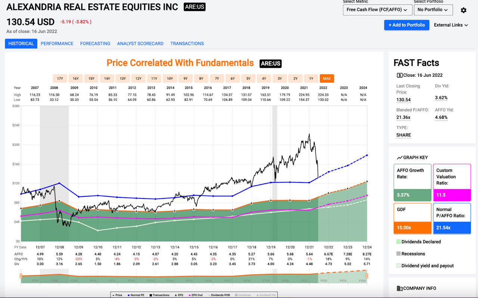The height and width of the screenshot is (298, 478).
Task: Select the 2Y time range
Action: 295,79
